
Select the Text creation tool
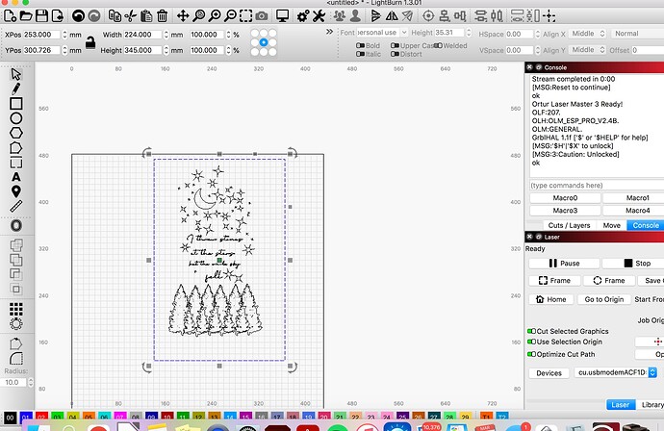(x=16, y=177)
